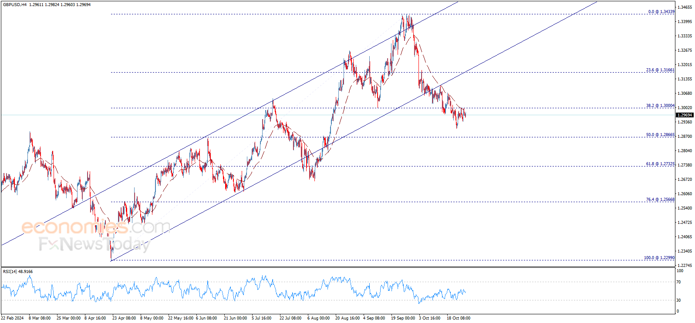This screenshot has height=323, width=695.
Task: Click RSI scale value 30
Action: click(x=678, y=300)
